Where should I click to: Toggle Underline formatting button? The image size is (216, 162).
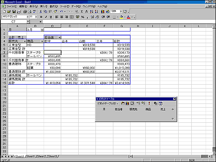(x=51, y=17)
